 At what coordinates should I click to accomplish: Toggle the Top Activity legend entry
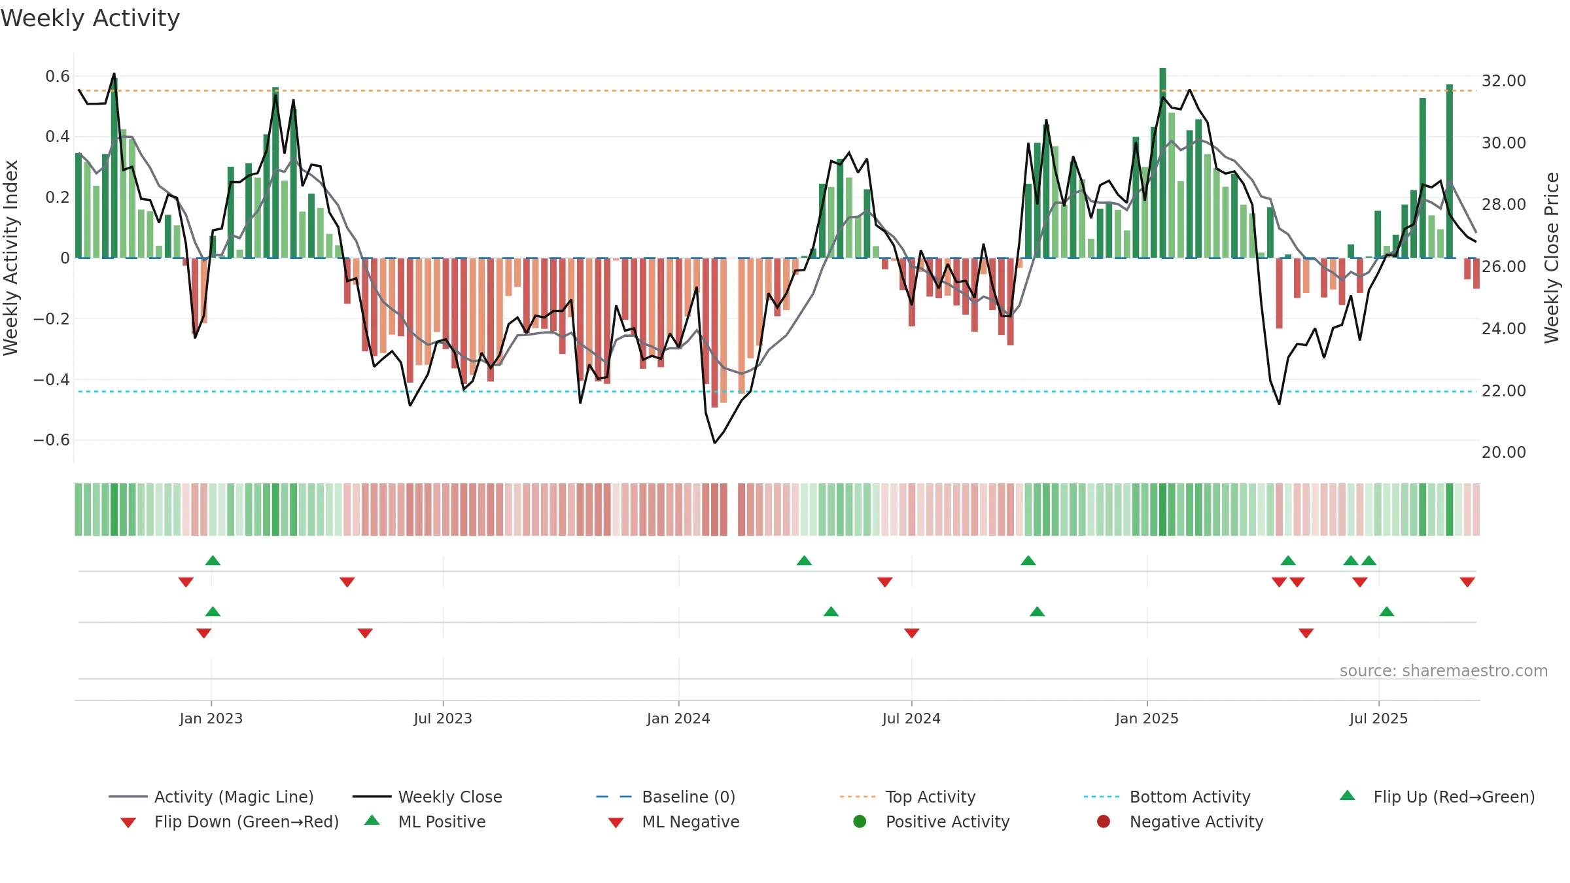tap(907, 797)
